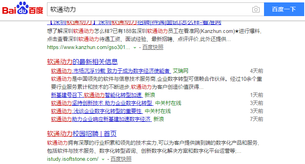The width and height of the screenshot is (305, 164).
Task: Click 3天前 beside 浅谈企业数字化转型 headline
Action: click(256, 111)
